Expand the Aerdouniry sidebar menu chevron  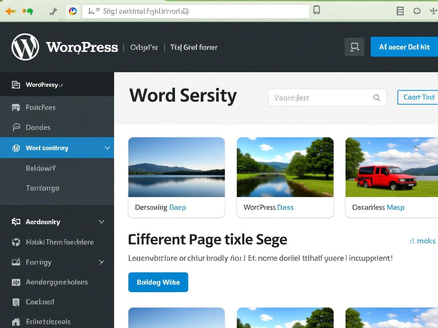pyautogui.click(x=102, y=222)
